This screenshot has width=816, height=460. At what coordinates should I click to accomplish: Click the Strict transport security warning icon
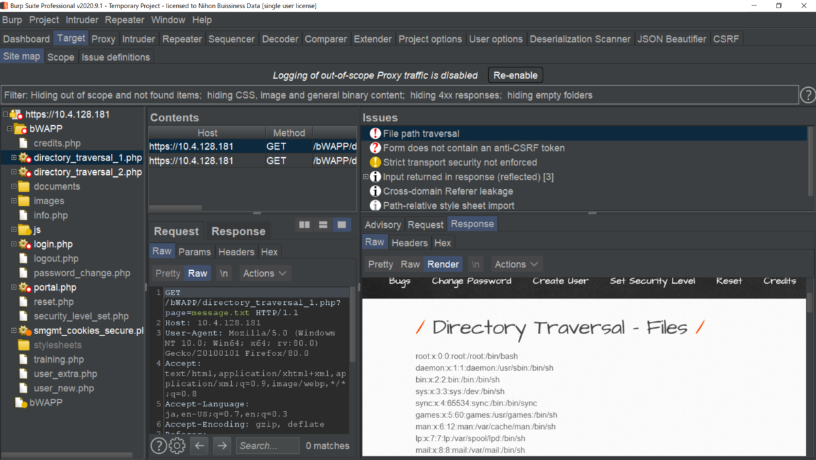tap(375, 162)
